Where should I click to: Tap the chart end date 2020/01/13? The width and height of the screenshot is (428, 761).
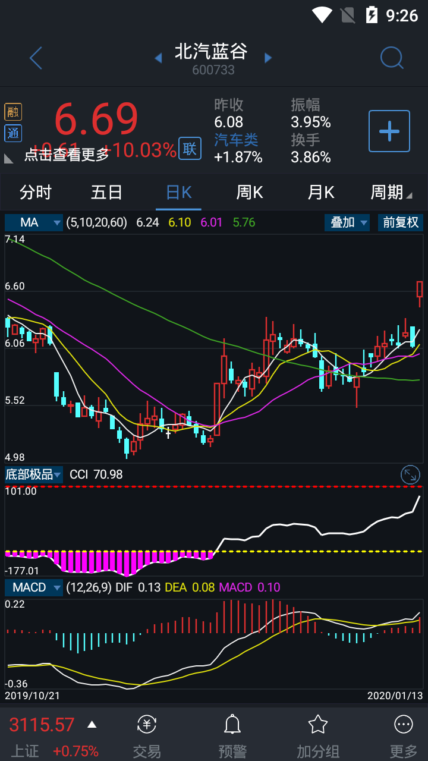[x=395, y=695]
